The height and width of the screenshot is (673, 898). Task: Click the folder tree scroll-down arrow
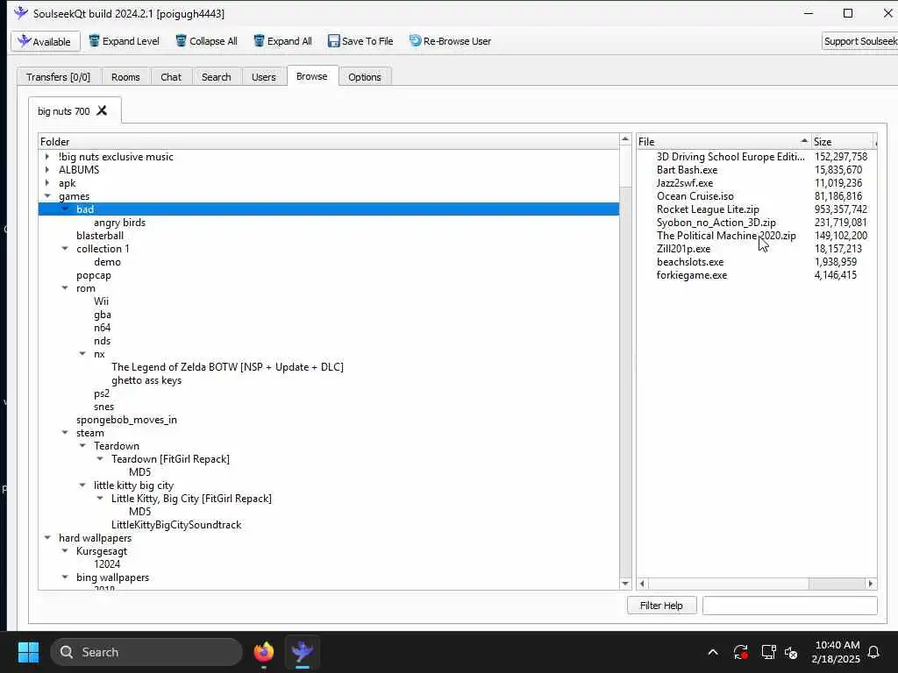(625, 583)
